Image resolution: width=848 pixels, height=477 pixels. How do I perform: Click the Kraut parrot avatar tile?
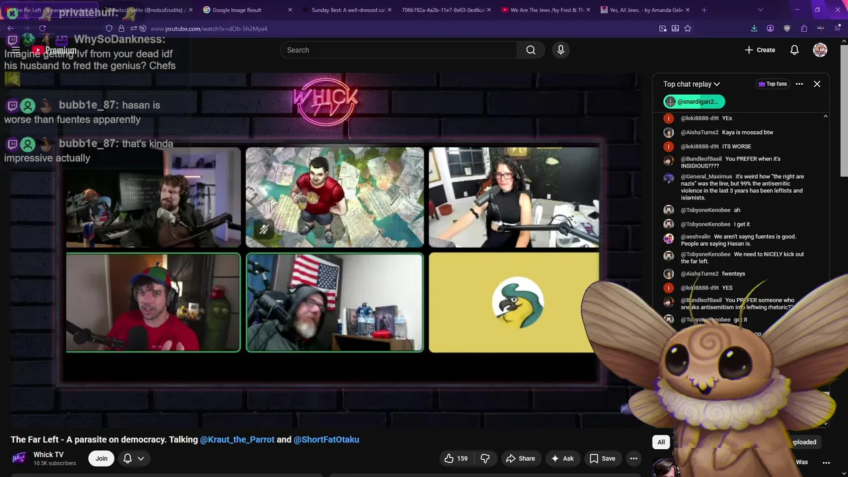click(514, 303)
